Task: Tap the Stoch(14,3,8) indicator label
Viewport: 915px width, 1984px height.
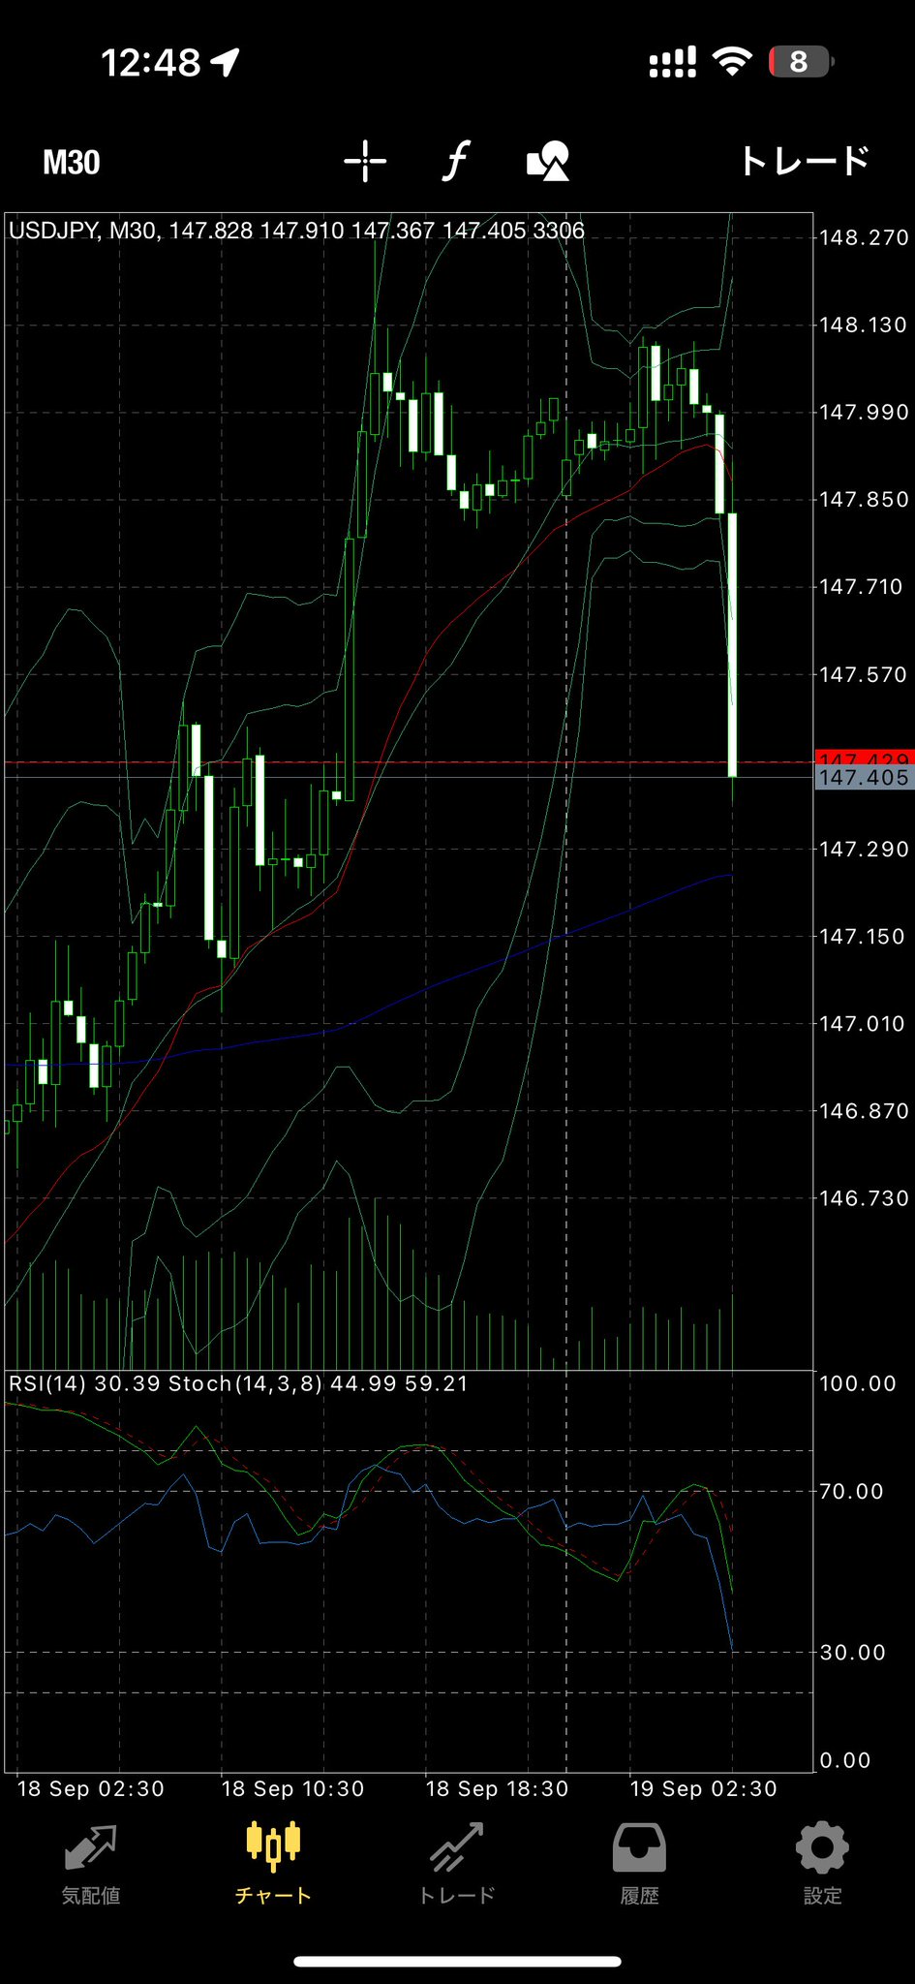Action: coord(245,1383)
